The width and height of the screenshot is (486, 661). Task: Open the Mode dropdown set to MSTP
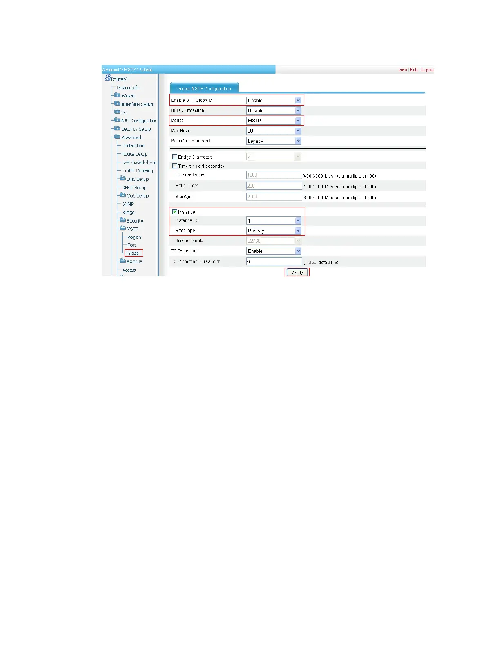274,120
